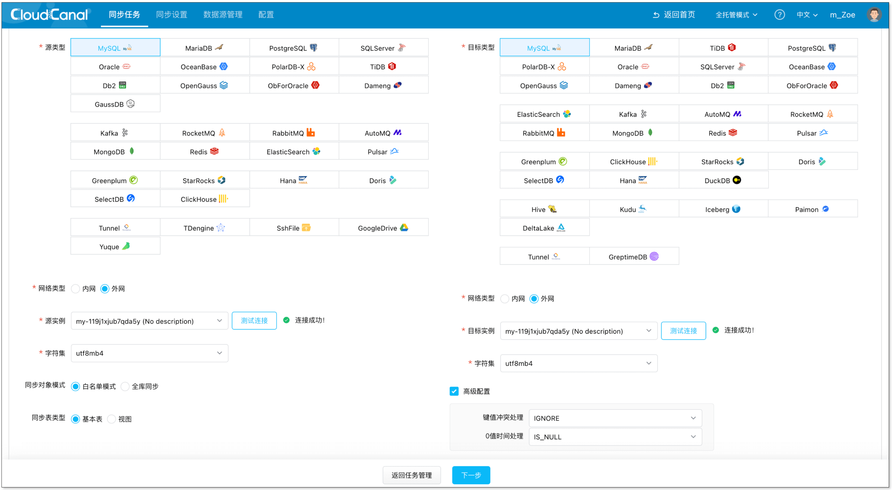Click the IS_NULL zero-time handling field
The image size is (892, 490).
coord(615,437)
